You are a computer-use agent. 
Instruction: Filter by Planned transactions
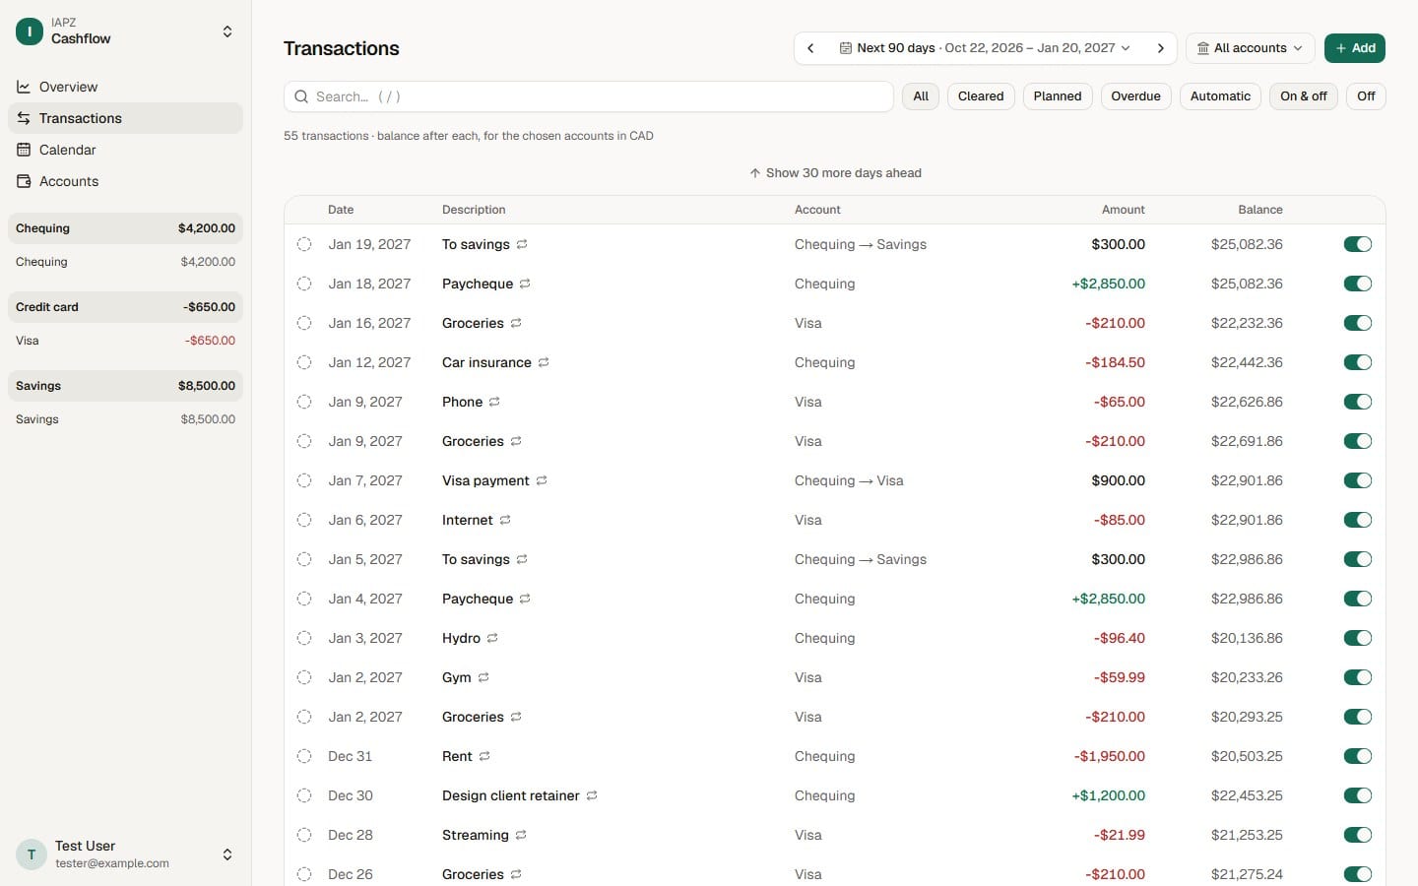[1058, 96]
